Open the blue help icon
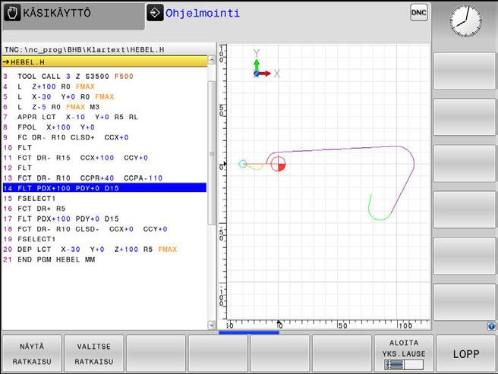 491,326
